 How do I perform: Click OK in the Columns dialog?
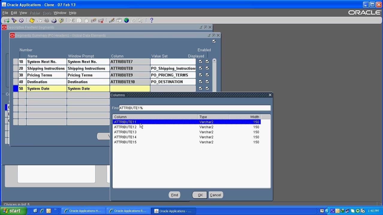point(200,195)
